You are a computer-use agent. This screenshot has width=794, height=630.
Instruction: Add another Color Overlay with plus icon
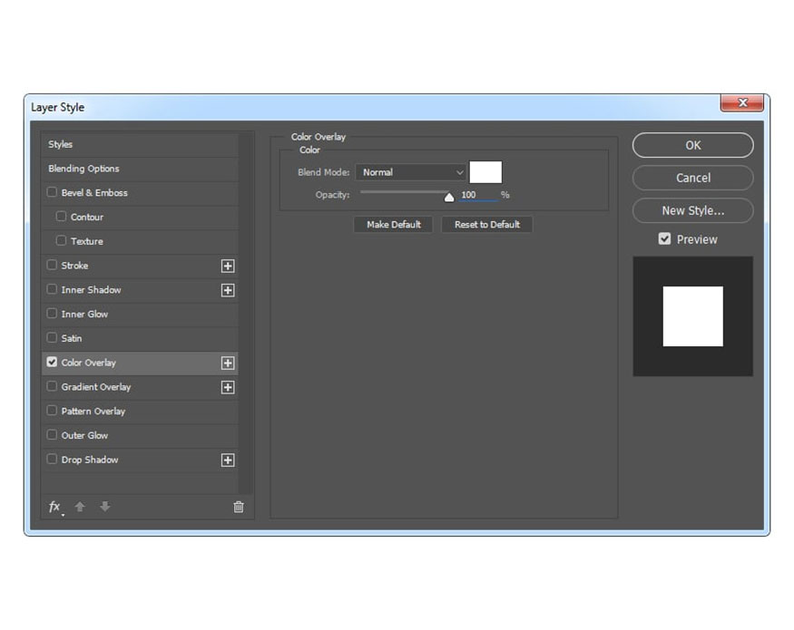[x=228, y=363]
